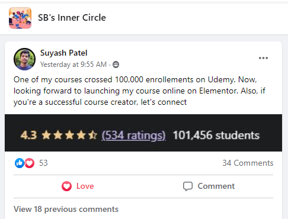View Suyash Patel's profile picture
288x219 pixels.
pyautogui.click(x=24, y=59)
